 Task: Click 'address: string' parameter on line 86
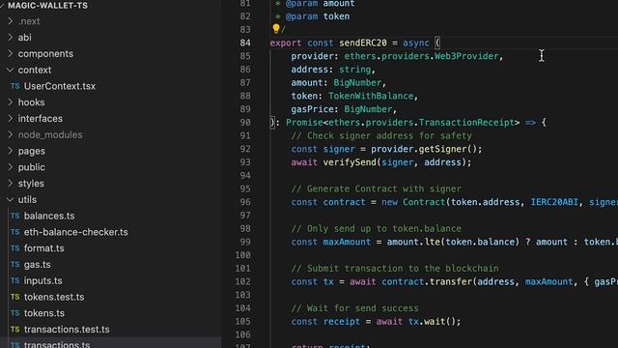coord(330,70)
